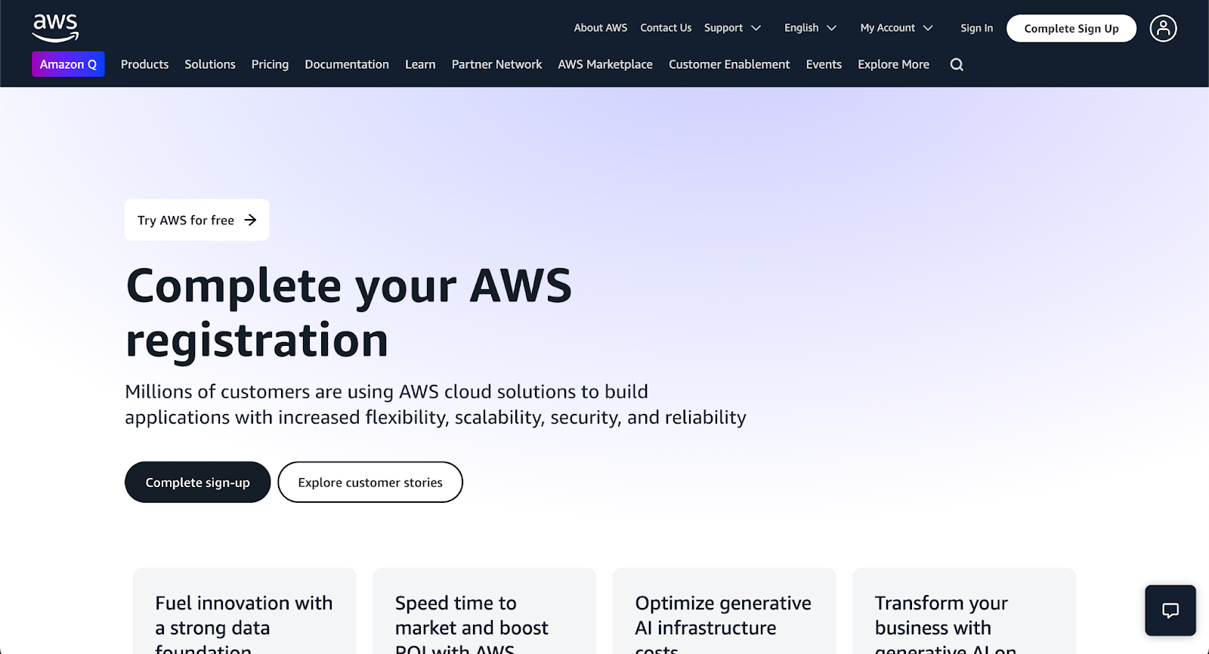Viewport: 1209px width, 654px height.
Task: Open the Amazon Q button
Action: pos(68,64)
